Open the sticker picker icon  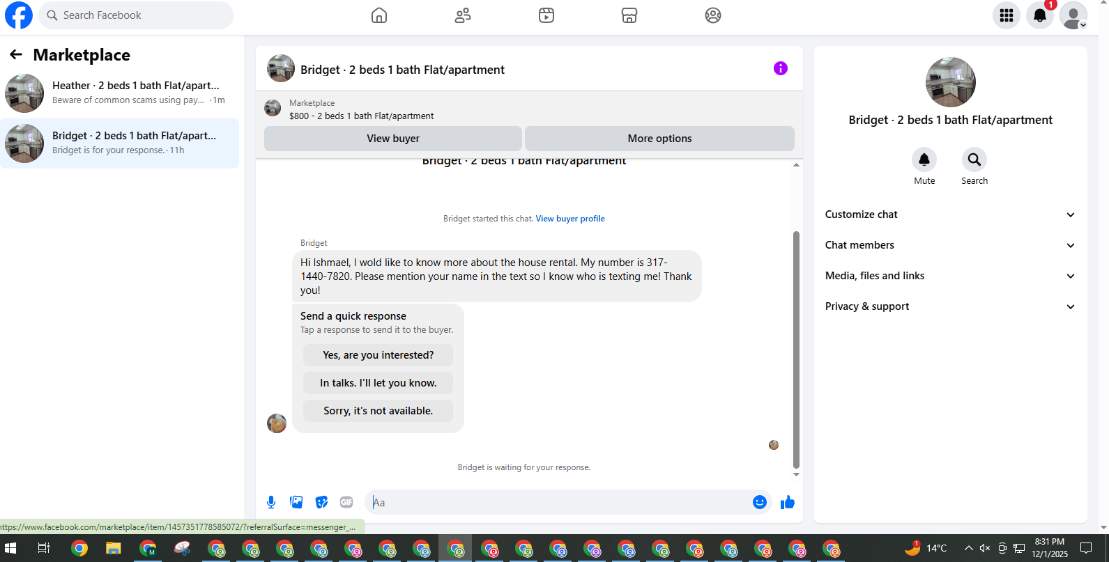[x=321, y=502]
